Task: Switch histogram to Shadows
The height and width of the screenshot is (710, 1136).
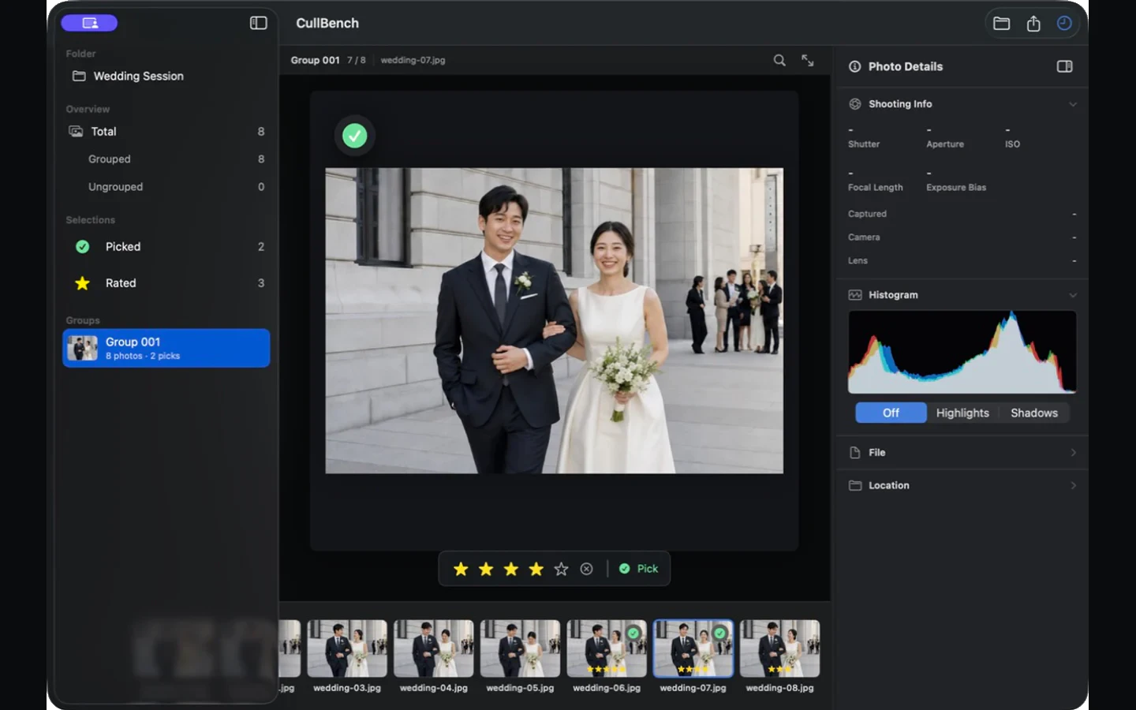Action: [1033, 413]
